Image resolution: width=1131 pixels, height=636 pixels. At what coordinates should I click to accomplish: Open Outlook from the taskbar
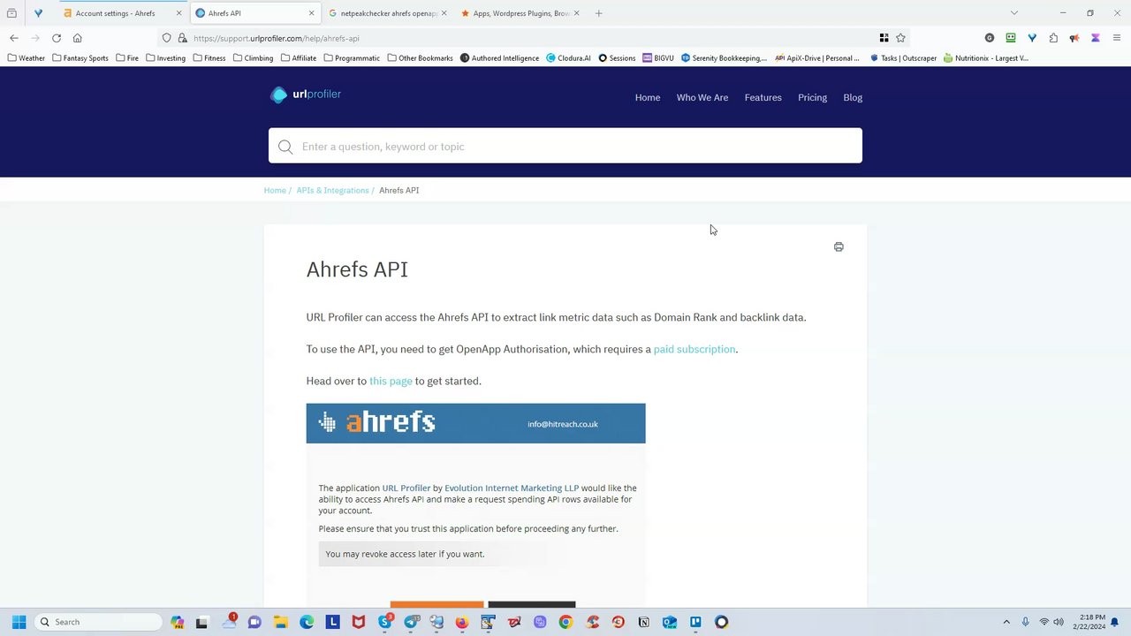[670, 622]
